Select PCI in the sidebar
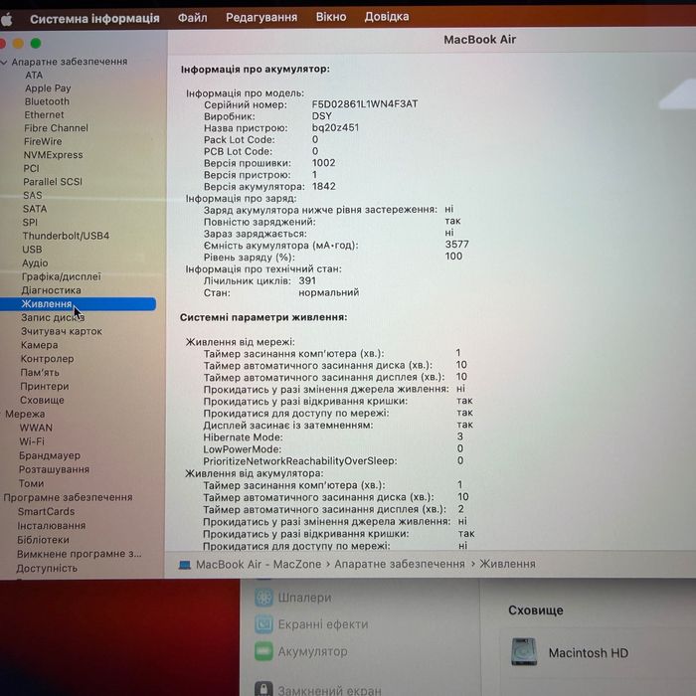Image resolution: width=696 pixels, height=696 pixels. click(x=31, y=168)
